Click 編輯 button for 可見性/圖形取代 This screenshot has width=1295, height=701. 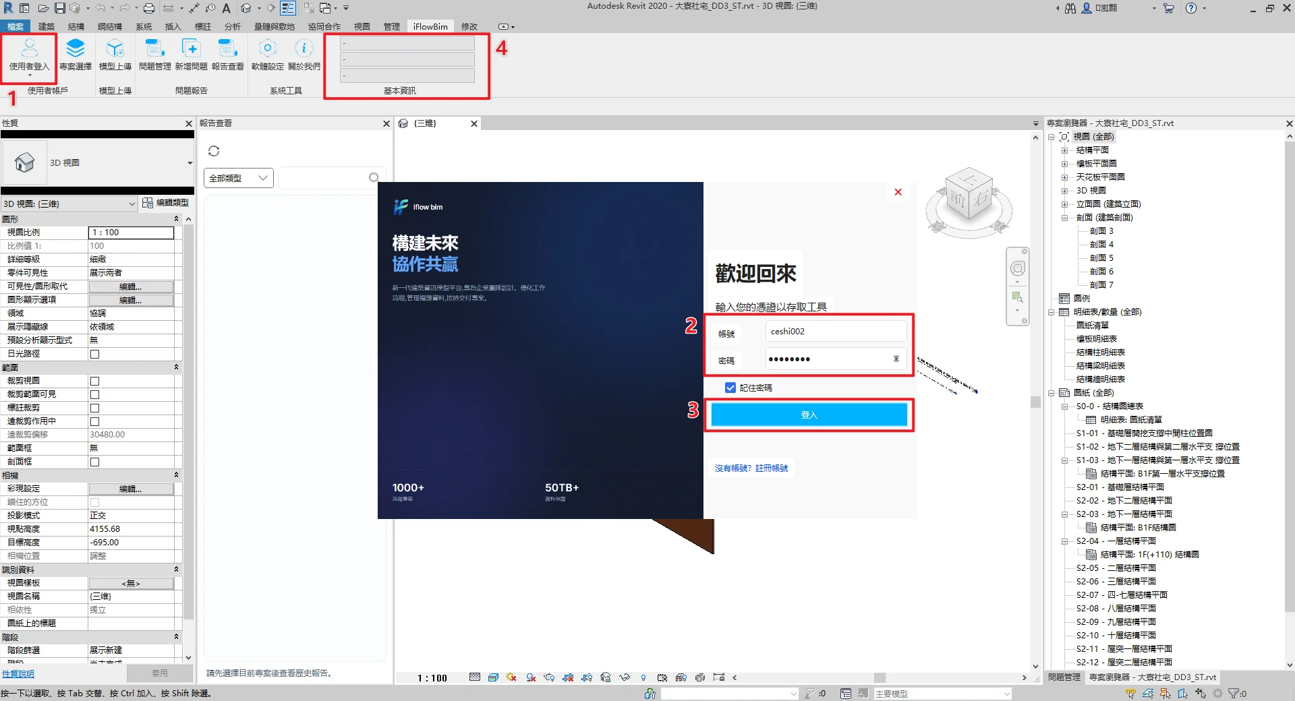coord(131,286)
